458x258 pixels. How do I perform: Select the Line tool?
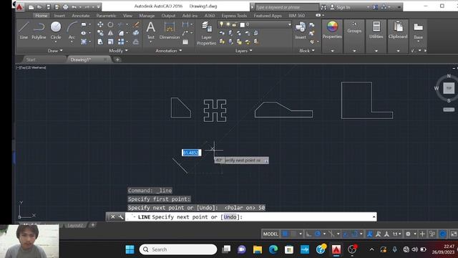[x=24, y=30]
